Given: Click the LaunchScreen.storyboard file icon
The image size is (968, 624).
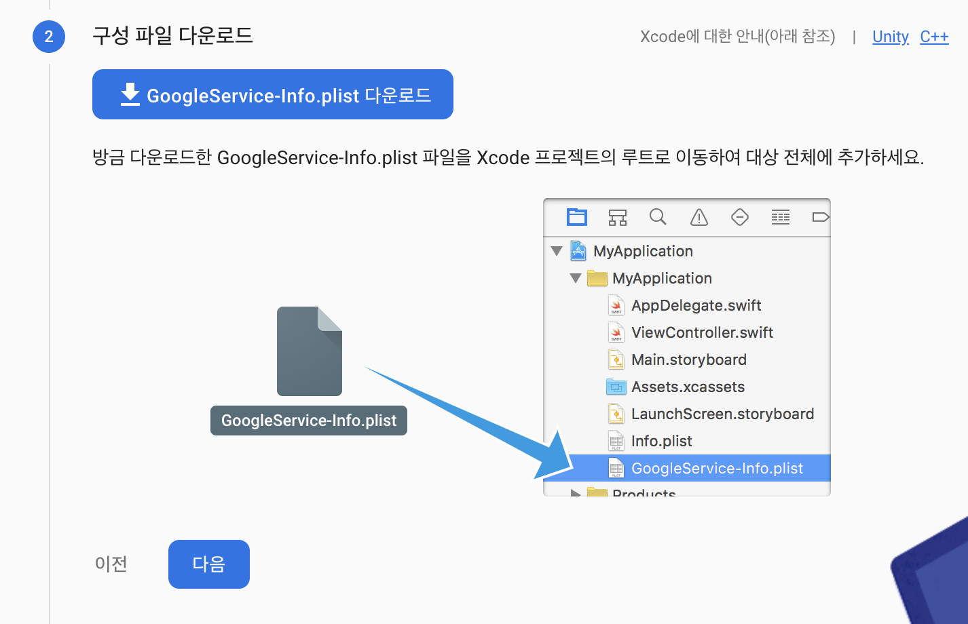Looking at the screenshot, I should [x=616, y=414].
